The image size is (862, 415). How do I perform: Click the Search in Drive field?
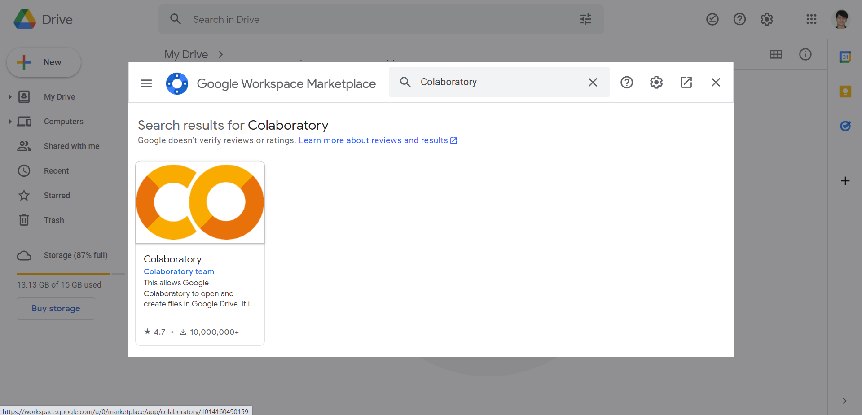tap(381, 19)
